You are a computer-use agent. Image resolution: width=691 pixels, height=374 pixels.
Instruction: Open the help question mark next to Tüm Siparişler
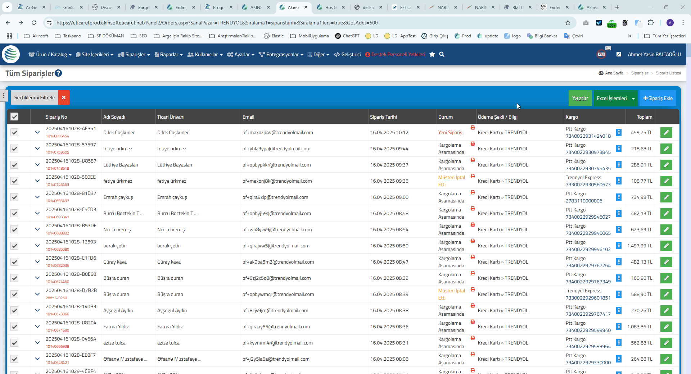coord(58,73)
